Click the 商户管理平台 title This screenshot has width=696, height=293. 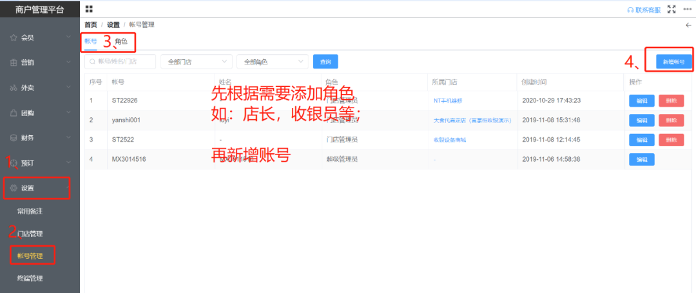[x=39, y=9]
